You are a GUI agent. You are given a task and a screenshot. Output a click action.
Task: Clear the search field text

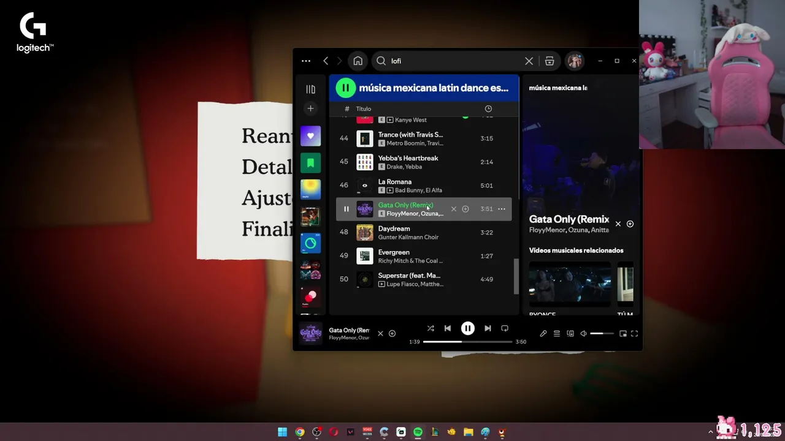[529, 61]
